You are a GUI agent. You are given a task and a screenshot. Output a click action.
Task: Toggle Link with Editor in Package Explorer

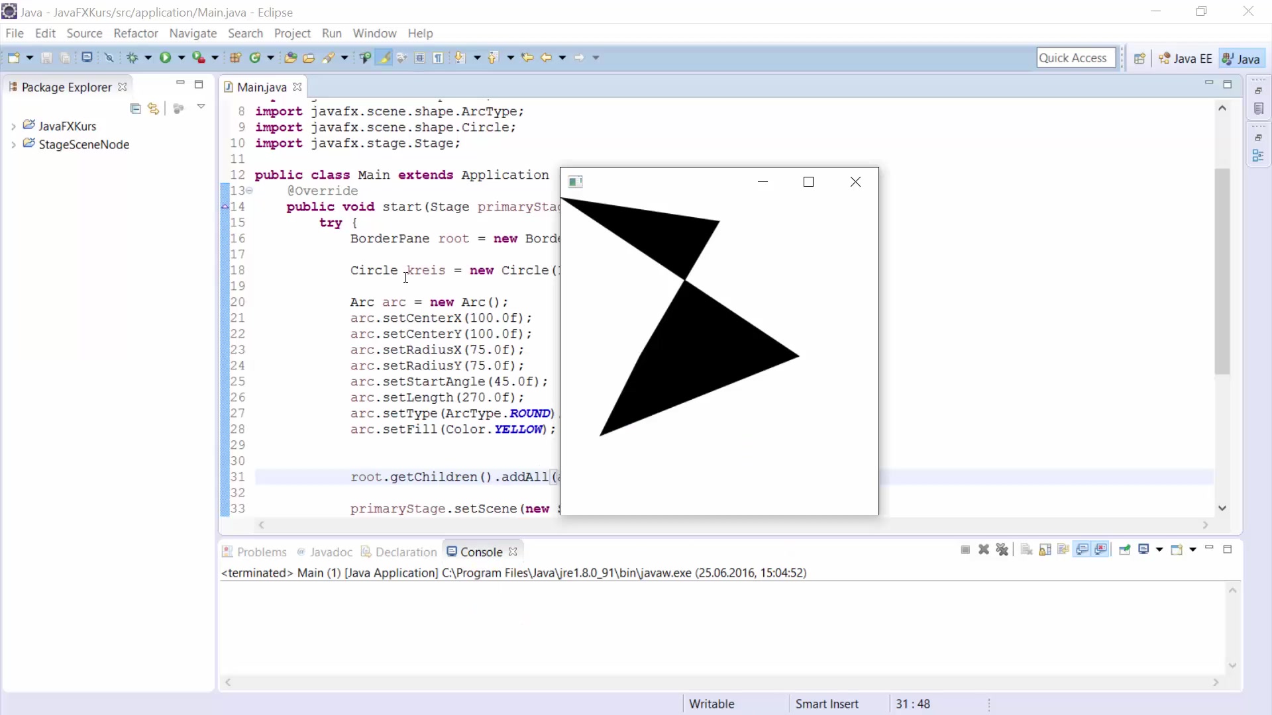point(153,108)
